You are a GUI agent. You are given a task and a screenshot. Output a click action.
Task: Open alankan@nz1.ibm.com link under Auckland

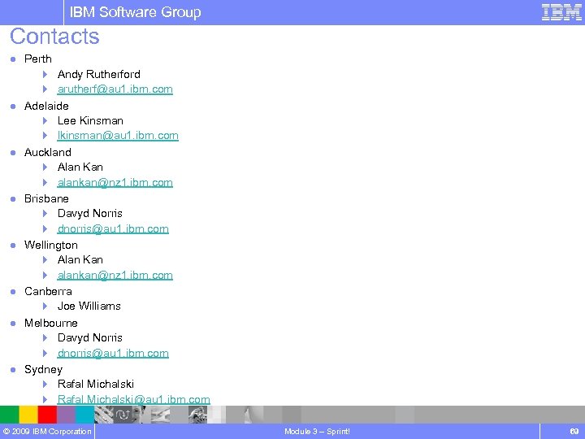point(115,182)
